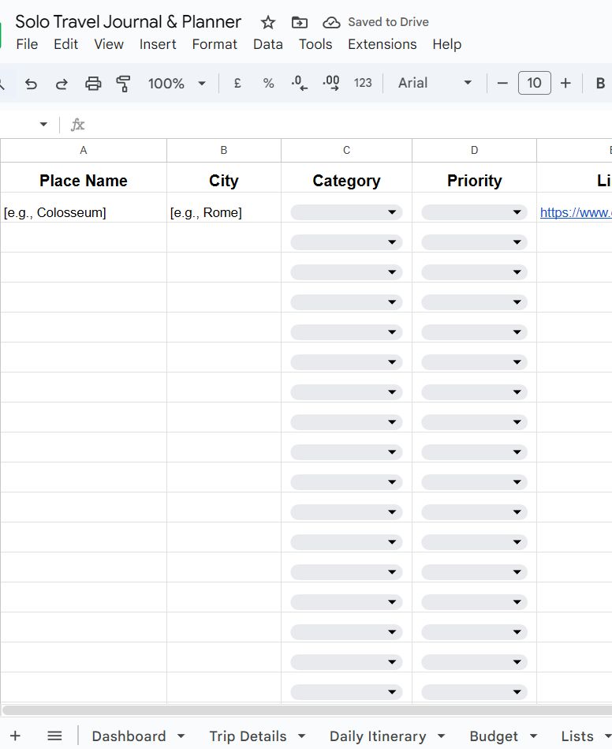This screenshot has height=749, width=612.
Task: Format as currency with pound icon
Action: [237, 84]
